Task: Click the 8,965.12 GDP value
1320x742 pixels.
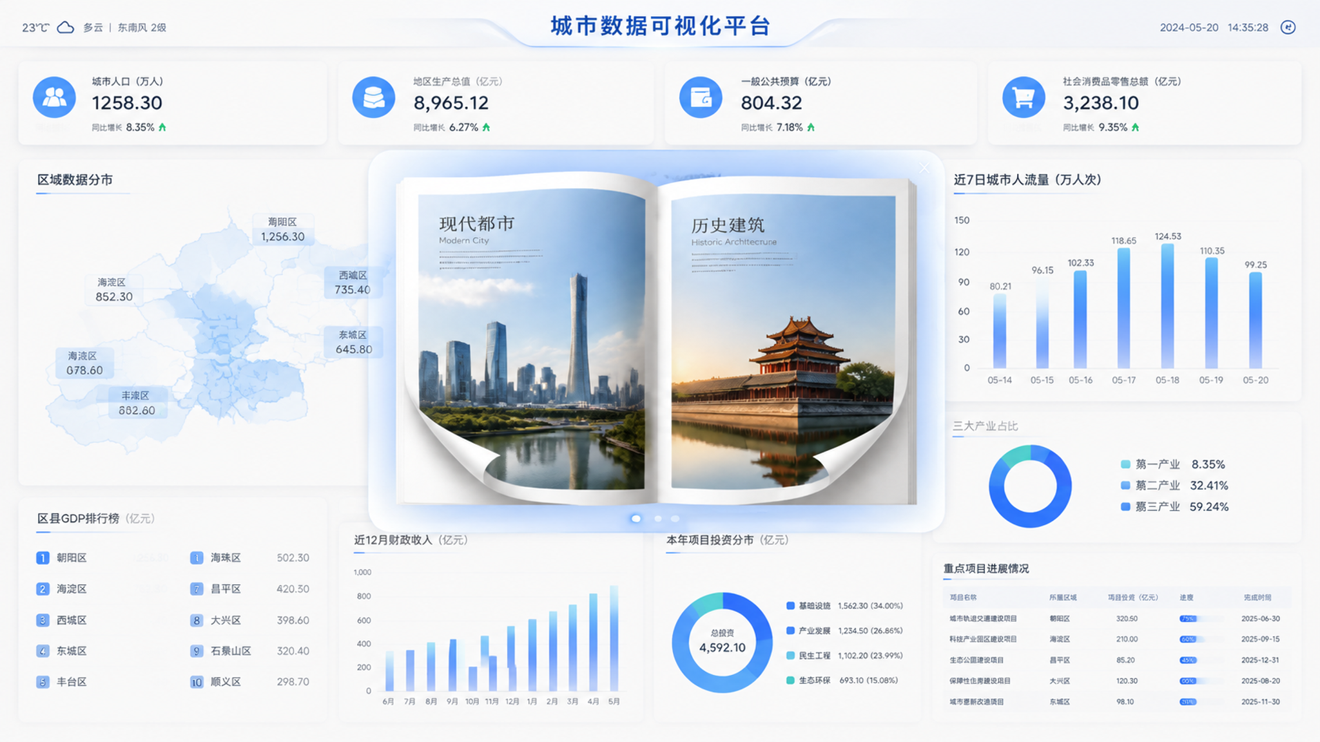Action: click(x=451, y=103)
